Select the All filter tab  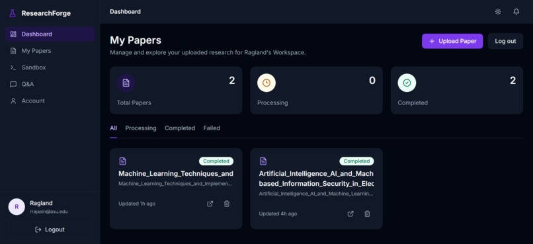point(113,128)
